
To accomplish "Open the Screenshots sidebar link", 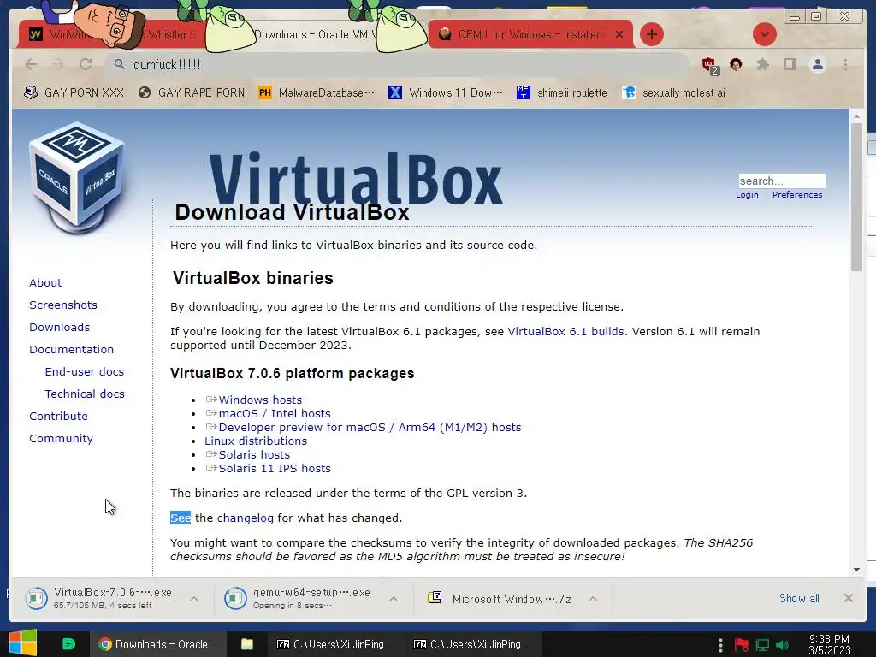I will pos(63,305).
